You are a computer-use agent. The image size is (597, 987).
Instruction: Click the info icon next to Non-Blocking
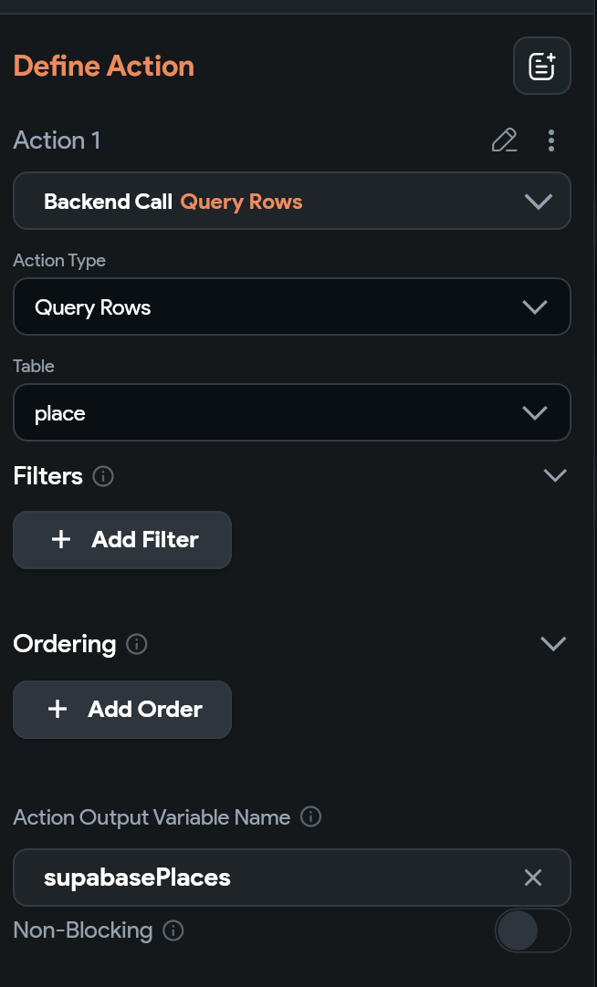tap(173, 930)
